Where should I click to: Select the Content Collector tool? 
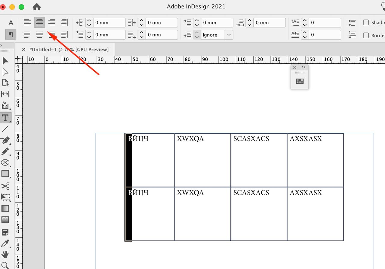5,105
